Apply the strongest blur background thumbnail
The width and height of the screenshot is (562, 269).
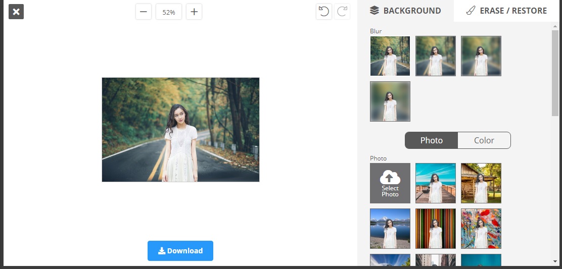390,101
